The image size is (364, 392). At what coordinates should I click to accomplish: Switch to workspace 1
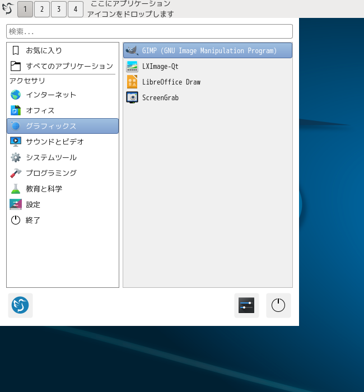pos(25,10)
